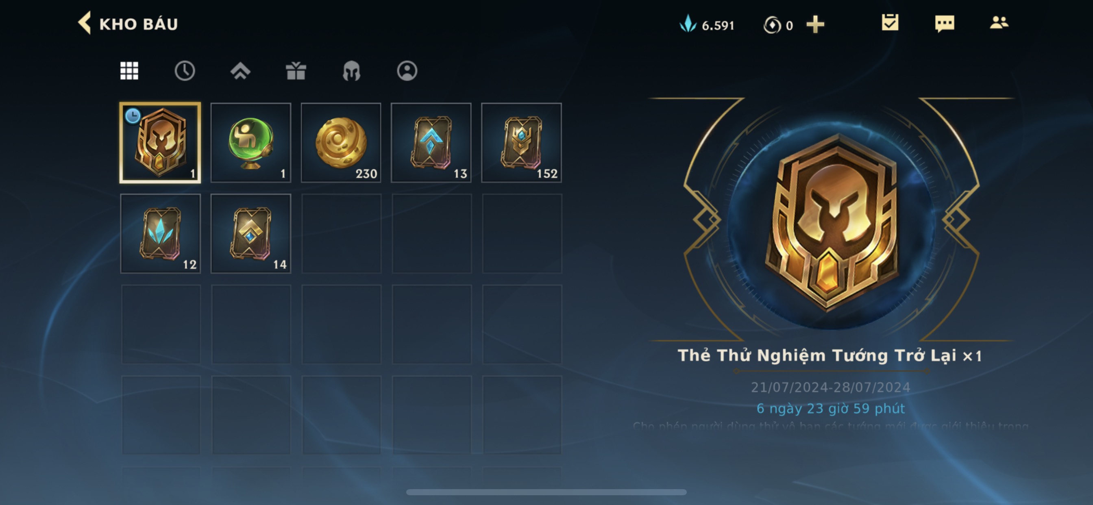Image resolution: width=1093 pixels, height=505 pixels.
Task: Tap the blue mote currency icon
Action: tap(688, 24)
